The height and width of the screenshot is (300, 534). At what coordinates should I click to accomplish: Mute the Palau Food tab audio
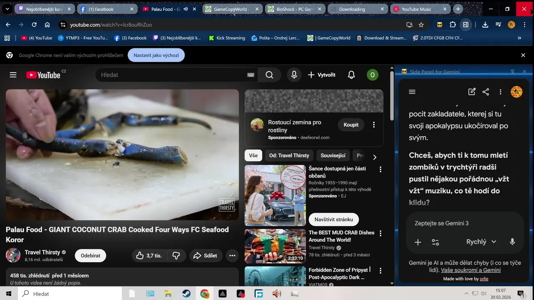[186, 9]
